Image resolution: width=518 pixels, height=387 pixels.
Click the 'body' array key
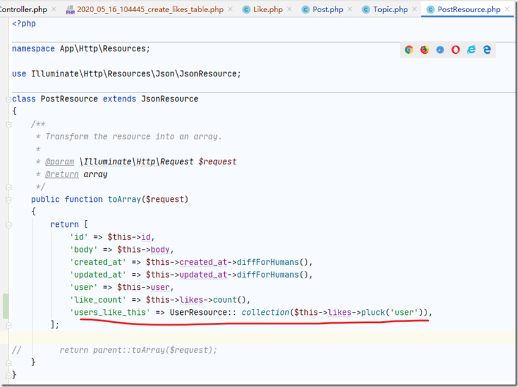(83, 249)
